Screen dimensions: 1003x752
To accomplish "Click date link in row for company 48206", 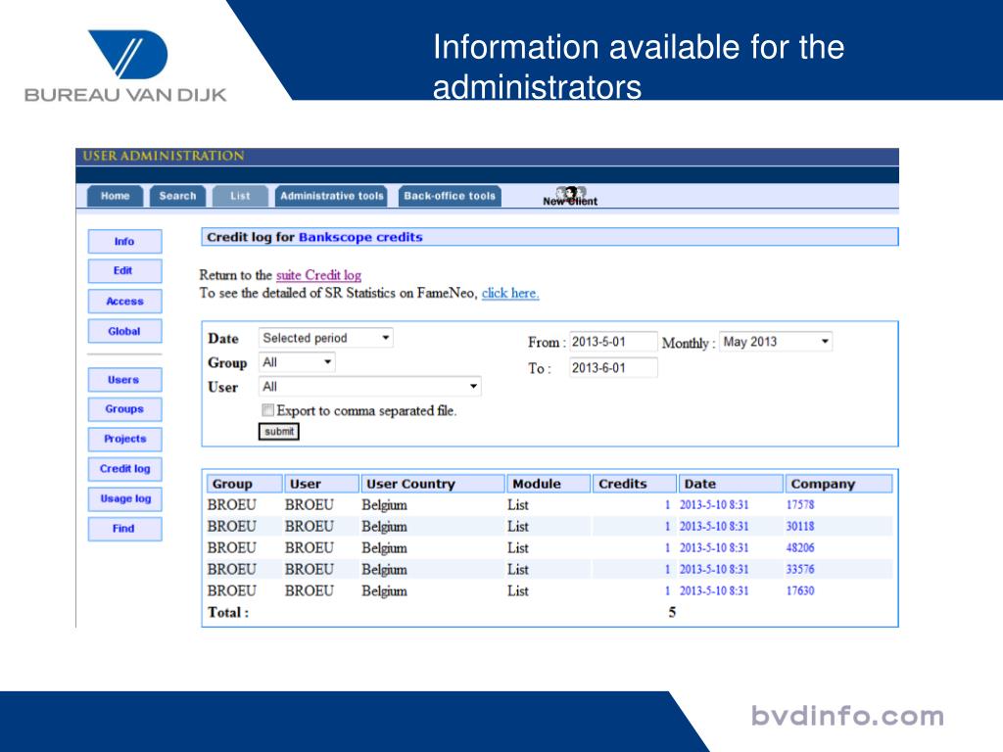I will (x=714, y=547).
